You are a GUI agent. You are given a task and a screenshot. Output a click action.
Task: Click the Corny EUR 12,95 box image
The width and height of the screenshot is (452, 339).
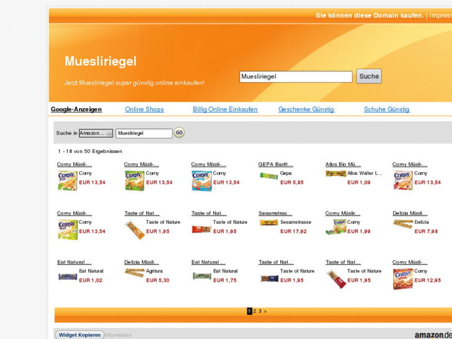[x=403, y=279]
